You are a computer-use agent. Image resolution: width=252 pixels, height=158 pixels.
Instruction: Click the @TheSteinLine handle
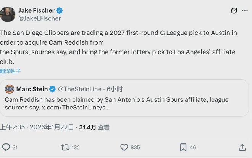click(79, 89)
